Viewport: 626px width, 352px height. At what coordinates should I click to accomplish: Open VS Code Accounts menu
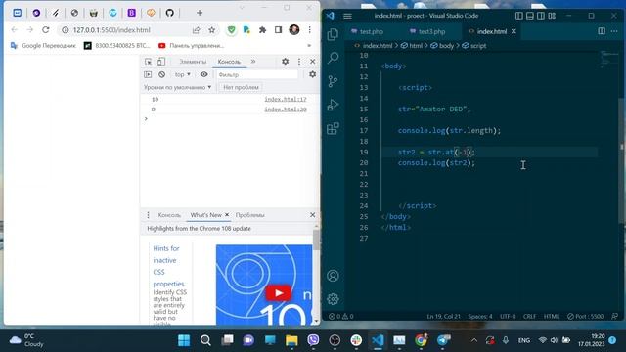click(x=333, y=276)
